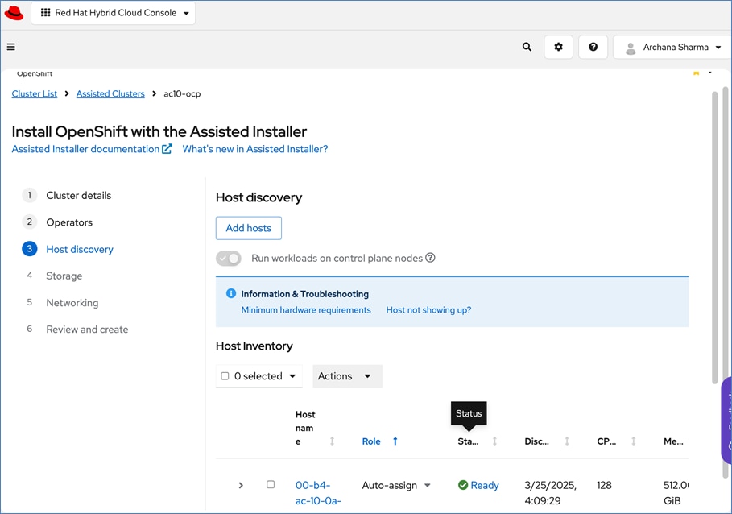Go to the Networking step
Viewport: 732px width, 514px height.
(x=72, y=302)
